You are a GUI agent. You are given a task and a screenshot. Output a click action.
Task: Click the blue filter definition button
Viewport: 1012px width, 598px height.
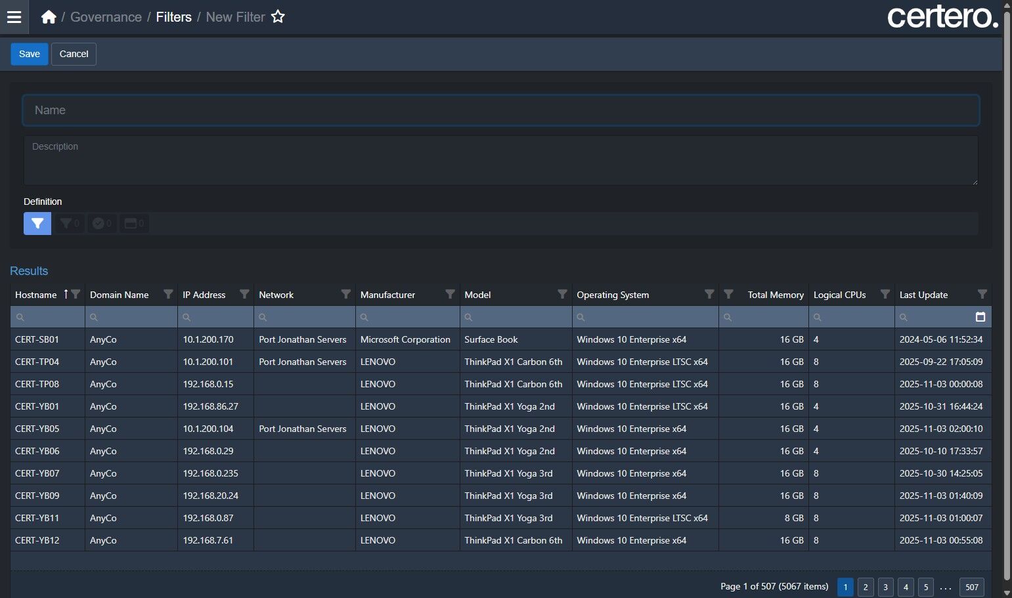pyautogui.click(x=37, y=223)
